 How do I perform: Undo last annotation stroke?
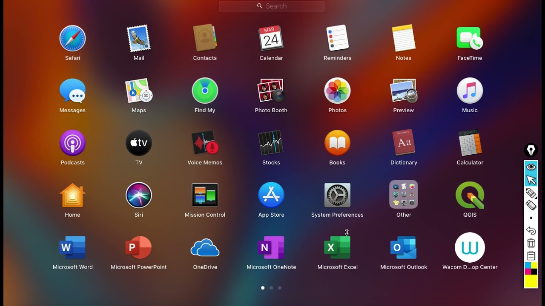[531, 231]
